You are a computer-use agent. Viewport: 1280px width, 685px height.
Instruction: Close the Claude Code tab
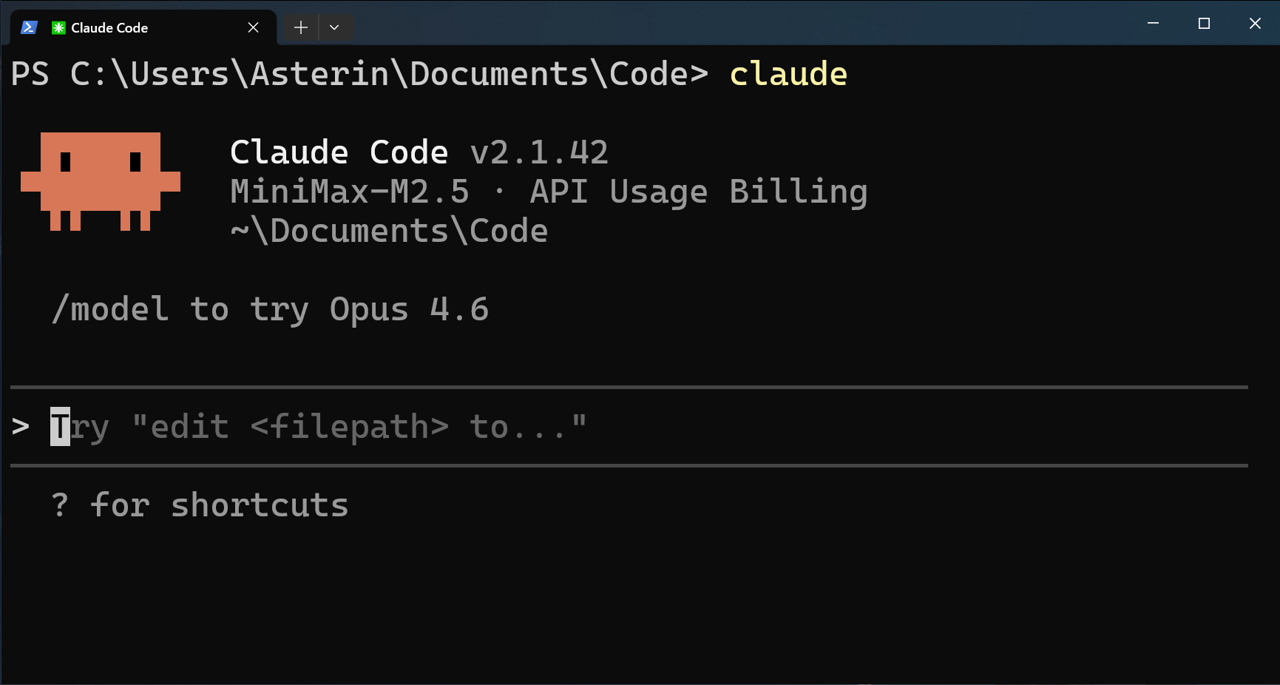[x=253, y=27]
